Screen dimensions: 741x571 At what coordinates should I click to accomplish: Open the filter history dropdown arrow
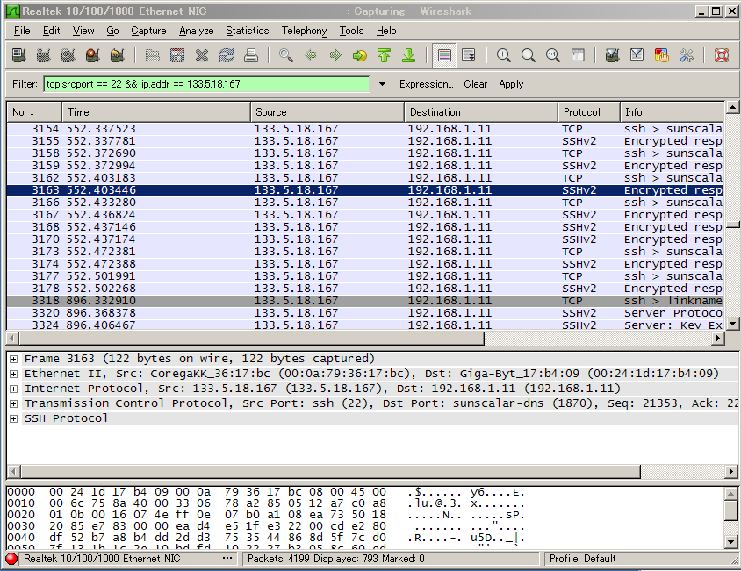(x=382, y=84)
